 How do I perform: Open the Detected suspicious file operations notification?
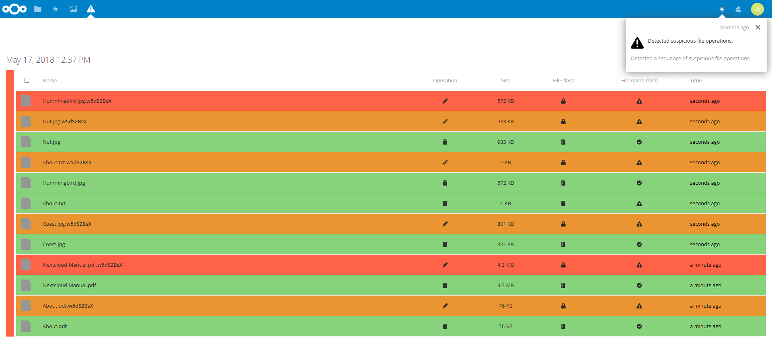coord(690,41)
